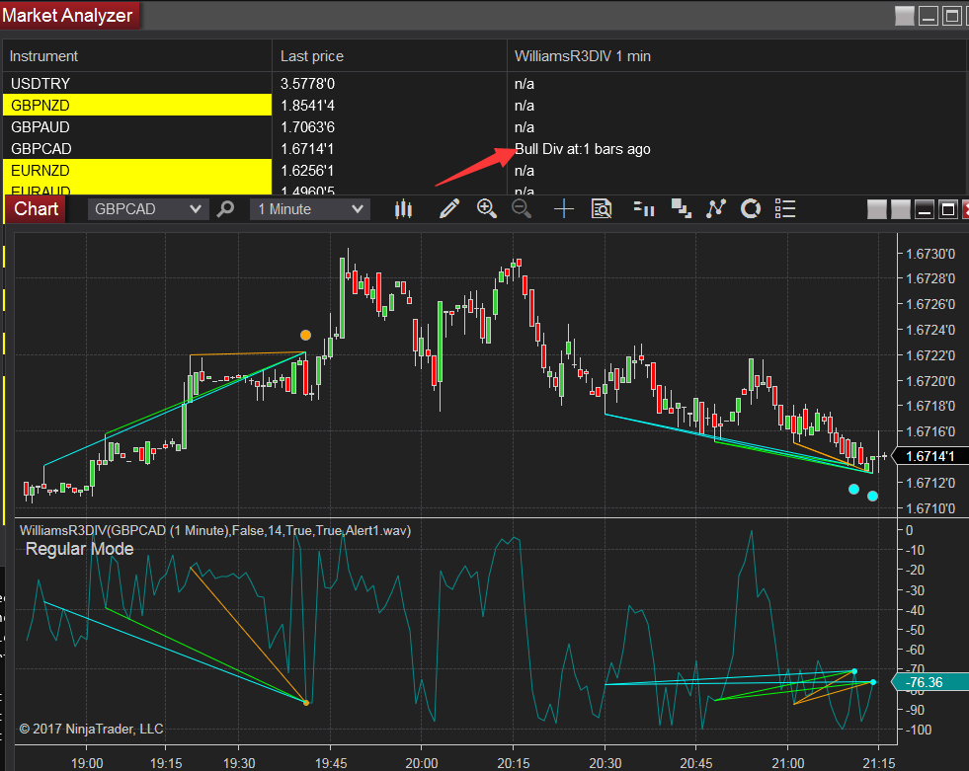This screenshot has height=771, width=969.
Task: Open the Strategies circular arrow icon
Action: pos(751,209)
